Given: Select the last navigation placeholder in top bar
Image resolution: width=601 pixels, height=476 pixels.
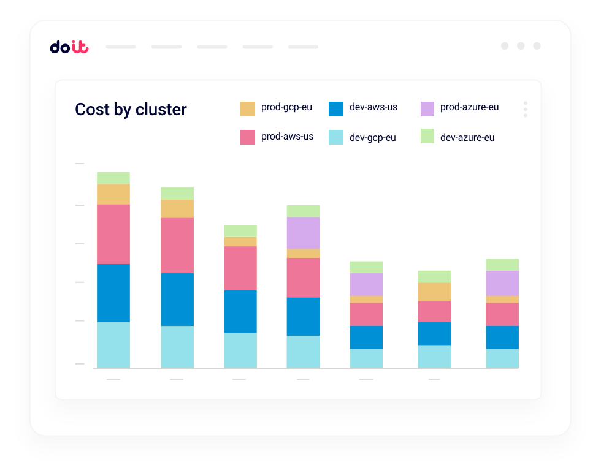Looking at the screenshot, I should (x=303, y=47).
